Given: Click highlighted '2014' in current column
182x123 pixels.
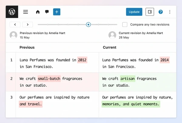Looking at the screenshot, I should 165,60.
